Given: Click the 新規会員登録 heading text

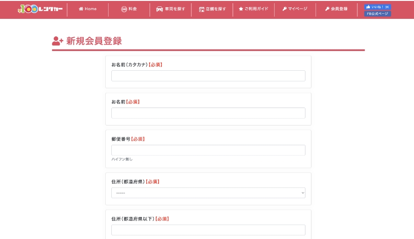Looking at the screenshot, I should click(94, 41).
